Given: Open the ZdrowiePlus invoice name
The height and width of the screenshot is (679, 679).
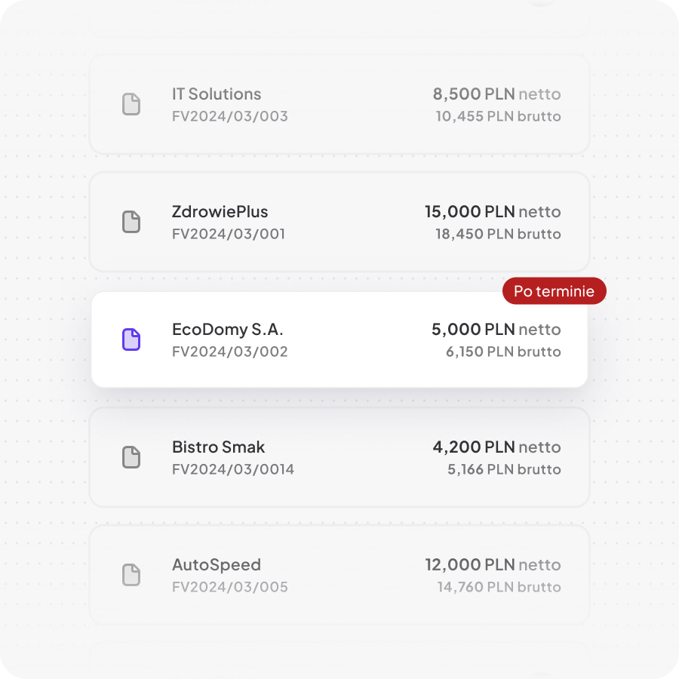Looking at the screenshot, I should point(220,212).
